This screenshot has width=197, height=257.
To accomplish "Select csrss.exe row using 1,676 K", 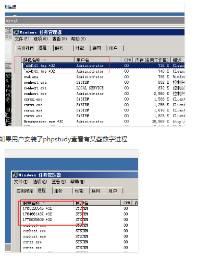I will tap(104, 110).
